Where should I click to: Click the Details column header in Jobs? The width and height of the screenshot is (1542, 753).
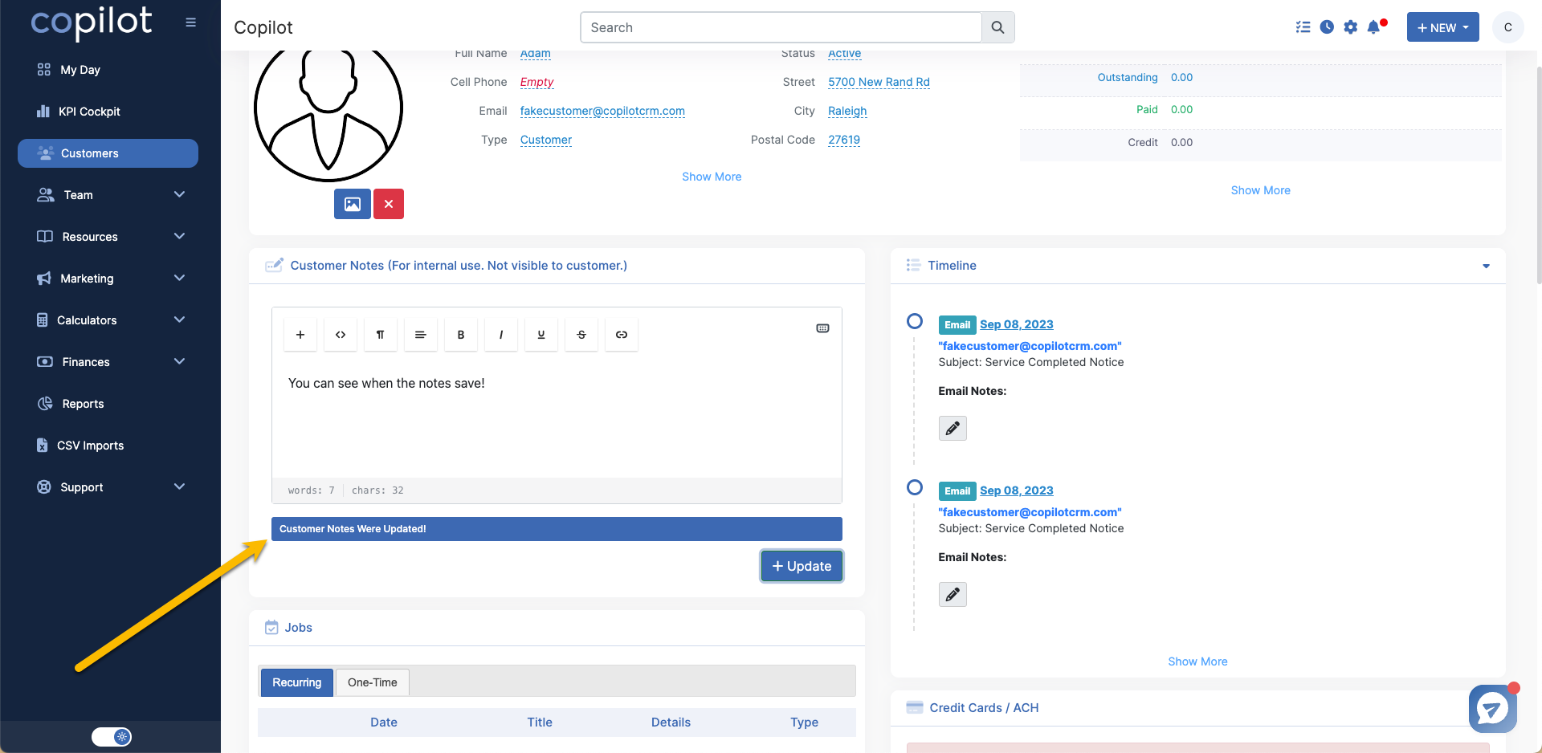671,722
